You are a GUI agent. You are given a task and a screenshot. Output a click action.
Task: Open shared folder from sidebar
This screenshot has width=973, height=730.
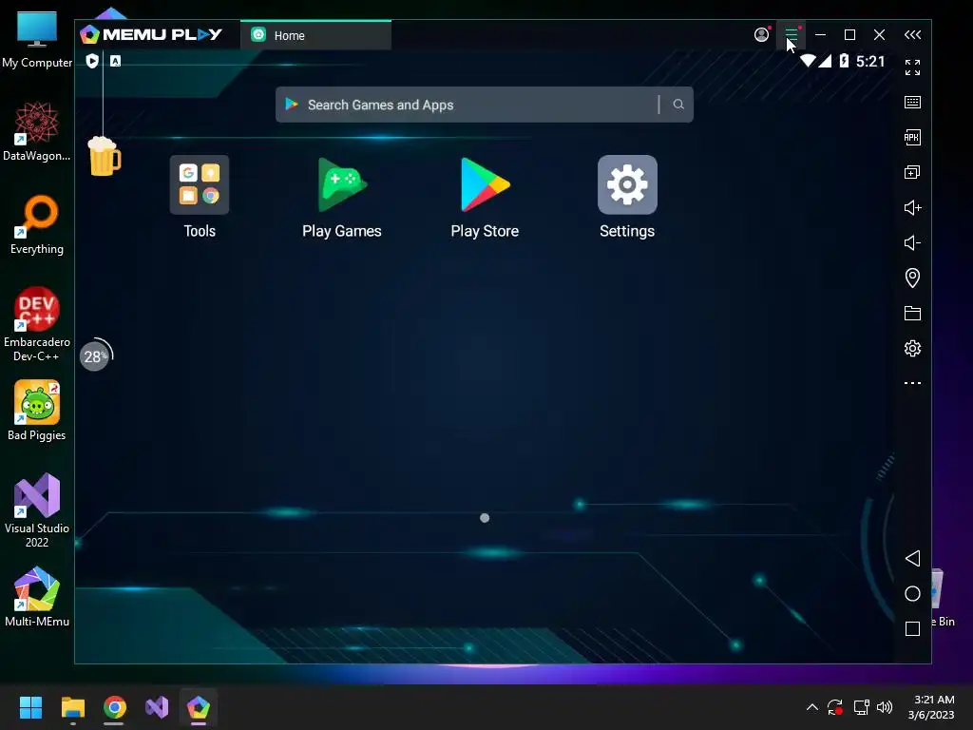(x=912, y=313)
